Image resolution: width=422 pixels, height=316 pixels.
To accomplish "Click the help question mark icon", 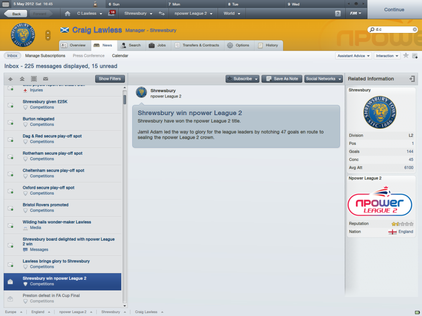I will coord(338,14).
